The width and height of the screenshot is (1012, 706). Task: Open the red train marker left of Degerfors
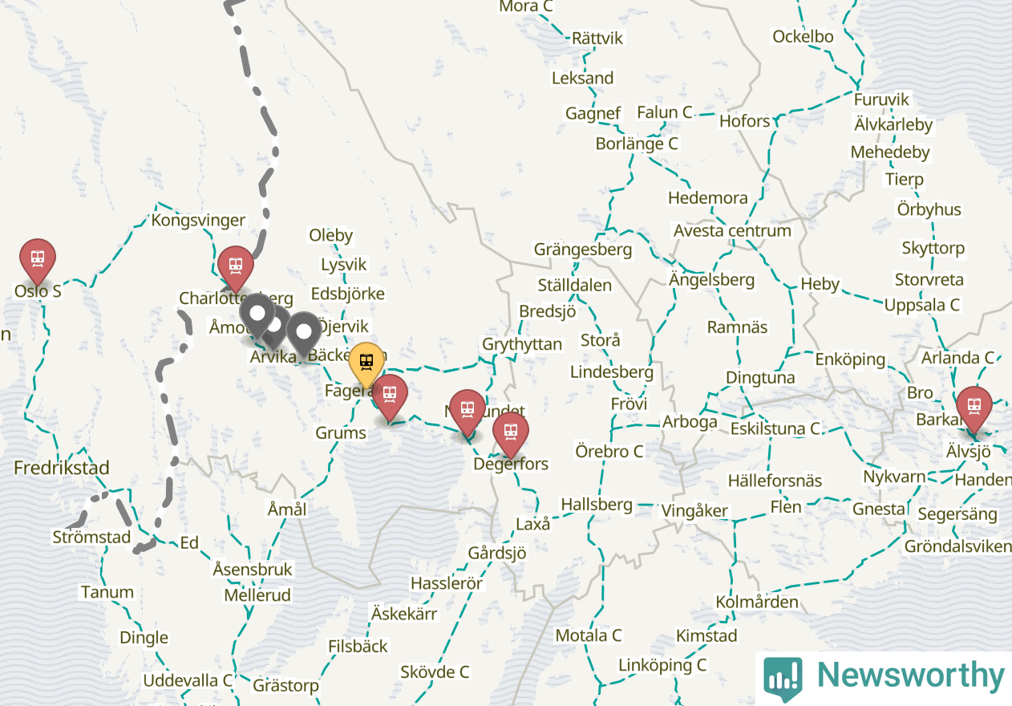[x=468, y=410]
